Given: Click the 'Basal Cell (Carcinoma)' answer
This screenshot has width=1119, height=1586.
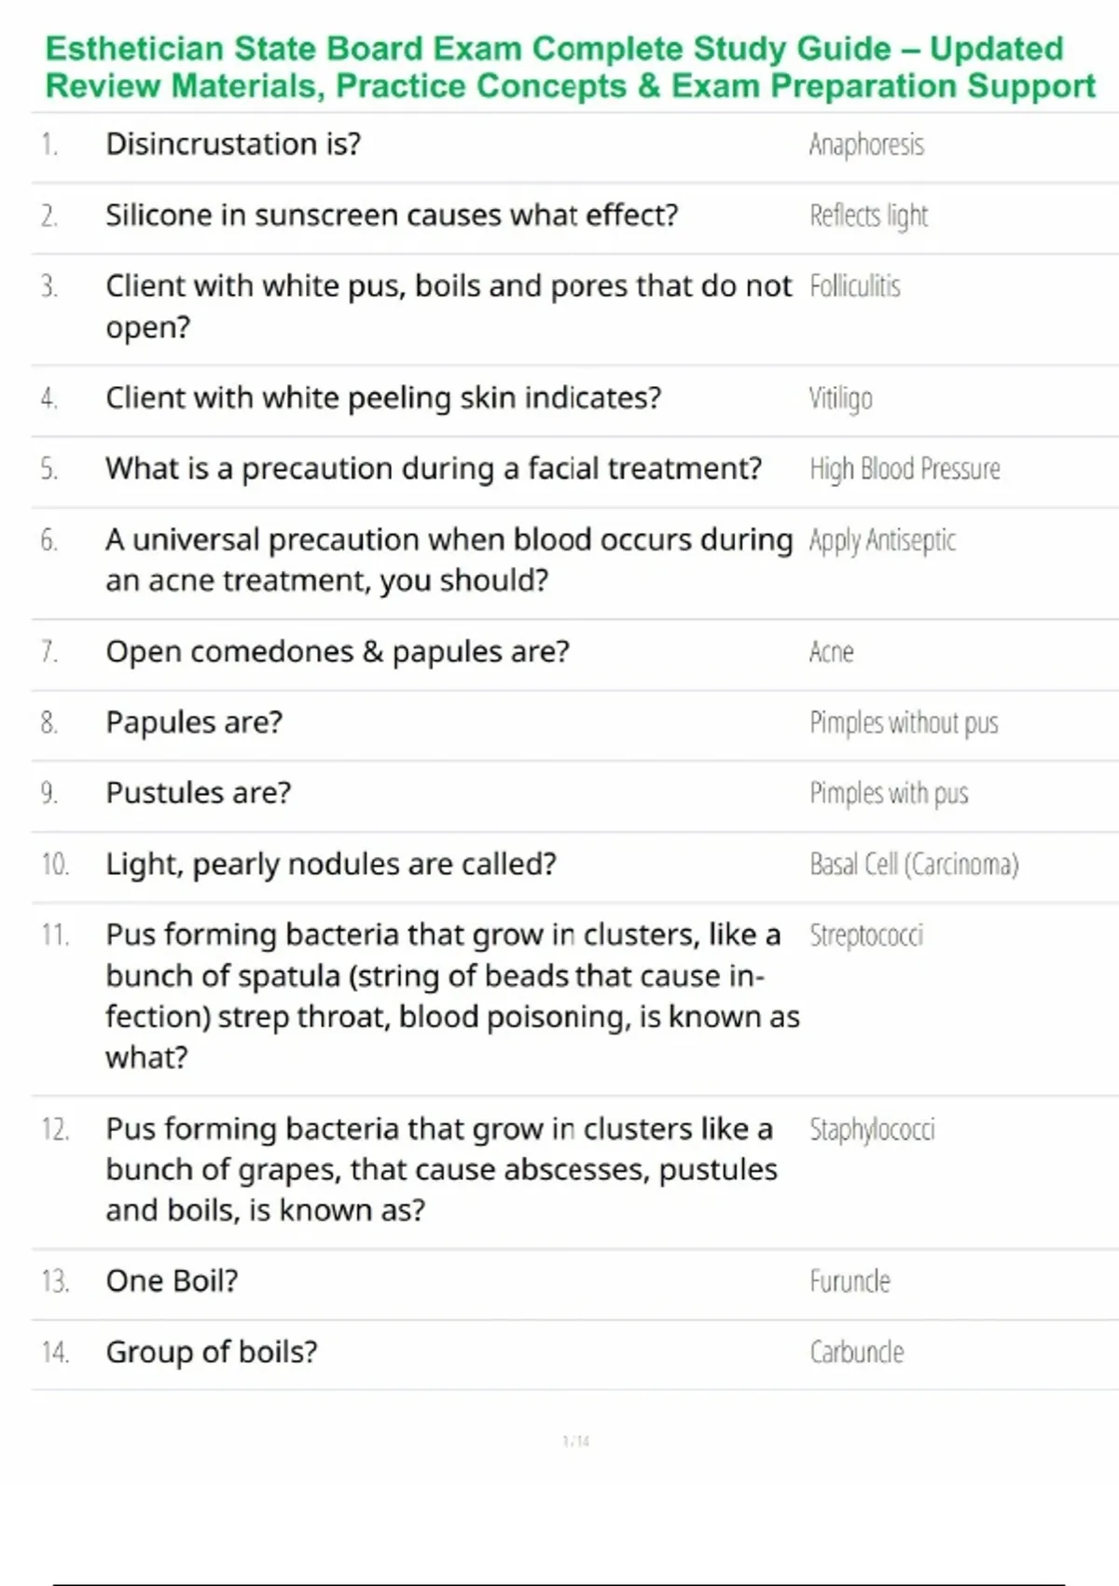Looking at the screenshot, I should point(914,865).
